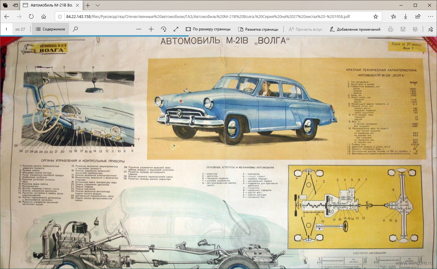Focus the address bar URL
The image size is (437, 269).
208,16
